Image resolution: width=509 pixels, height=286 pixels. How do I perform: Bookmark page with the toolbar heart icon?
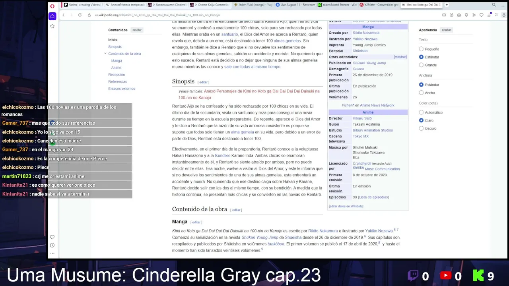point(482,15)
